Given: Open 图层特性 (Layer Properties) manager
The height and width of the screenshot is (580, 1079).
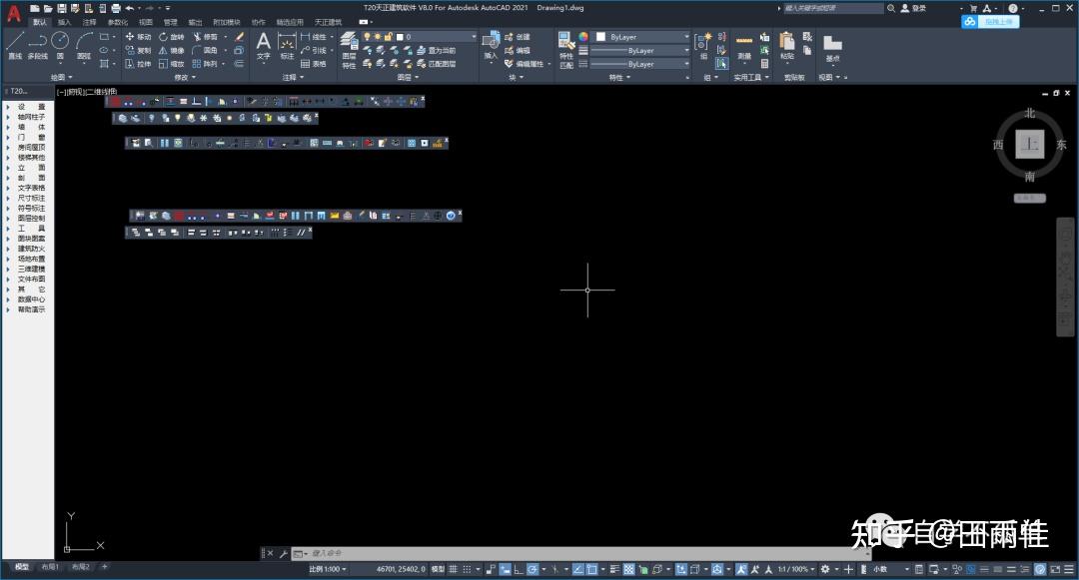Looking at the screenshot, I should coord(349,50).
